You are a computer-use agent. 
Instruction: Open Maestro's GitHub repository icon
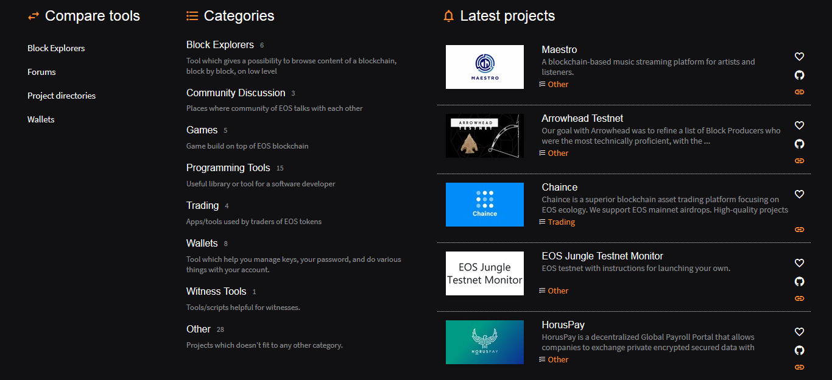pos(799,75)
